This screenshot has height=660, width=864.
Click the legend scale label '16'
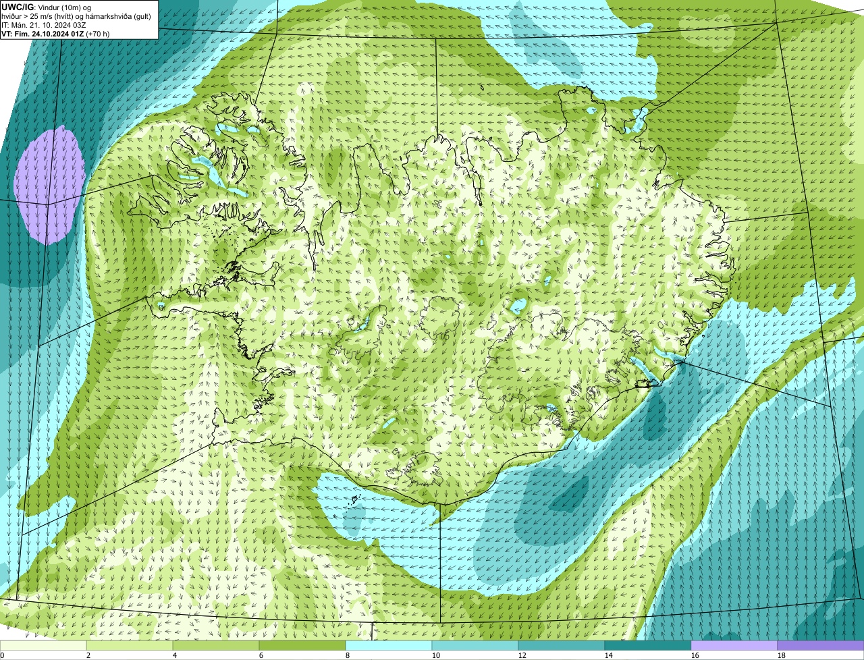coord(695,655)
